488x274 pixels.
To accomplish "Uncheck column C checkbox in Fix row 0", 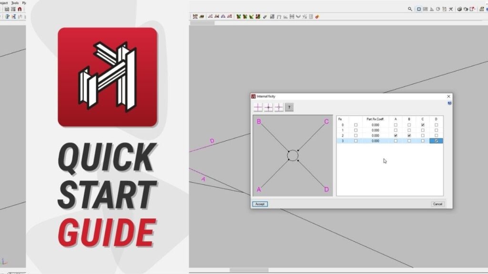I will [x=423, y=125].
